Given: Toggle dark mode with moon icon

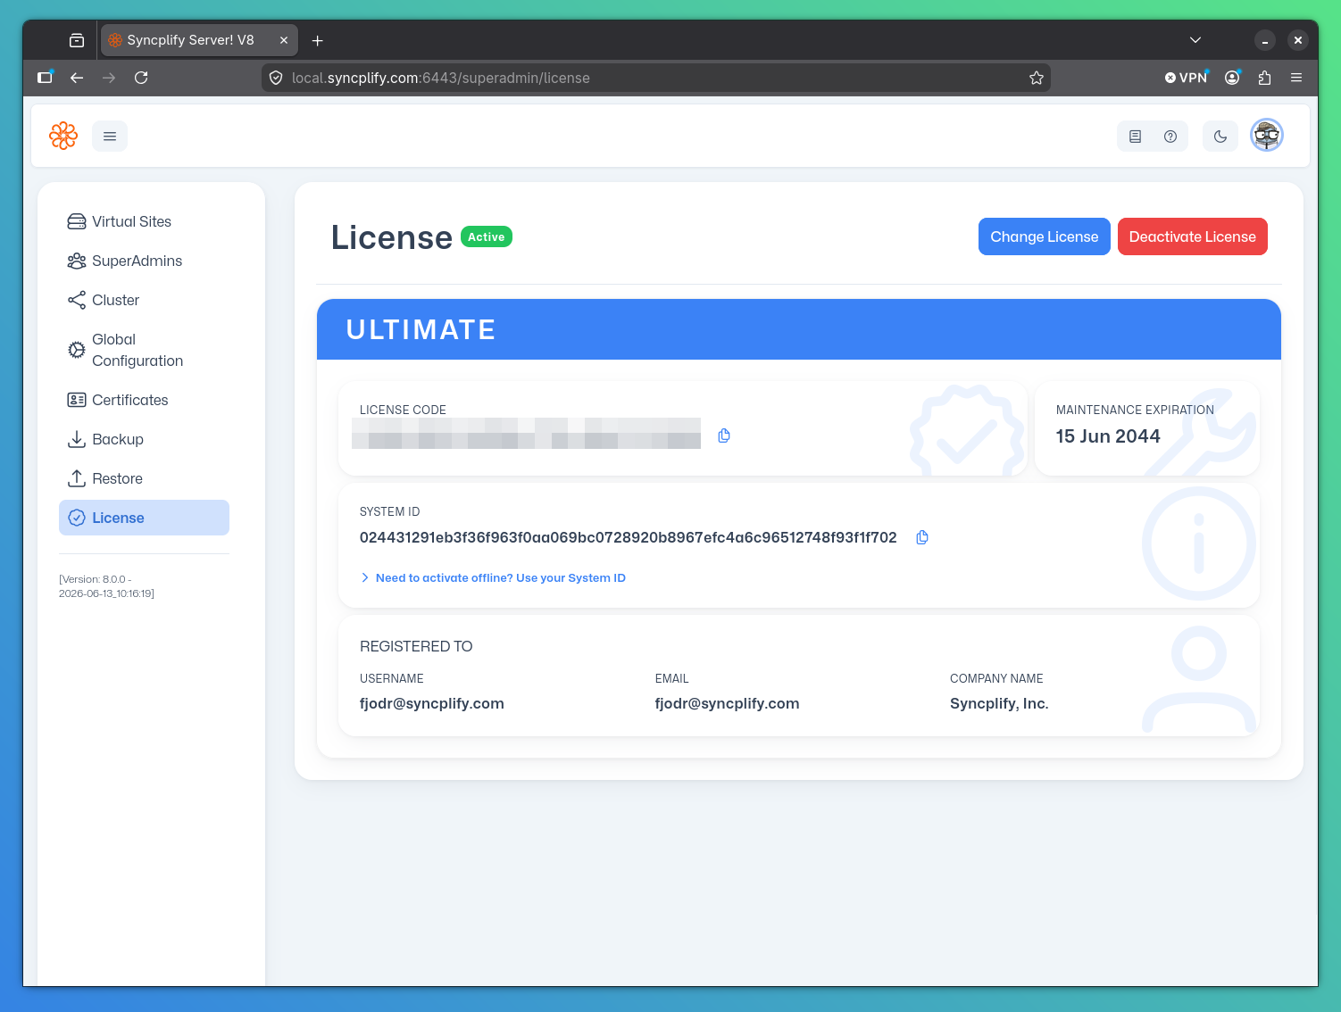Looking at the screenshot, I should [x=1220, y=137].
